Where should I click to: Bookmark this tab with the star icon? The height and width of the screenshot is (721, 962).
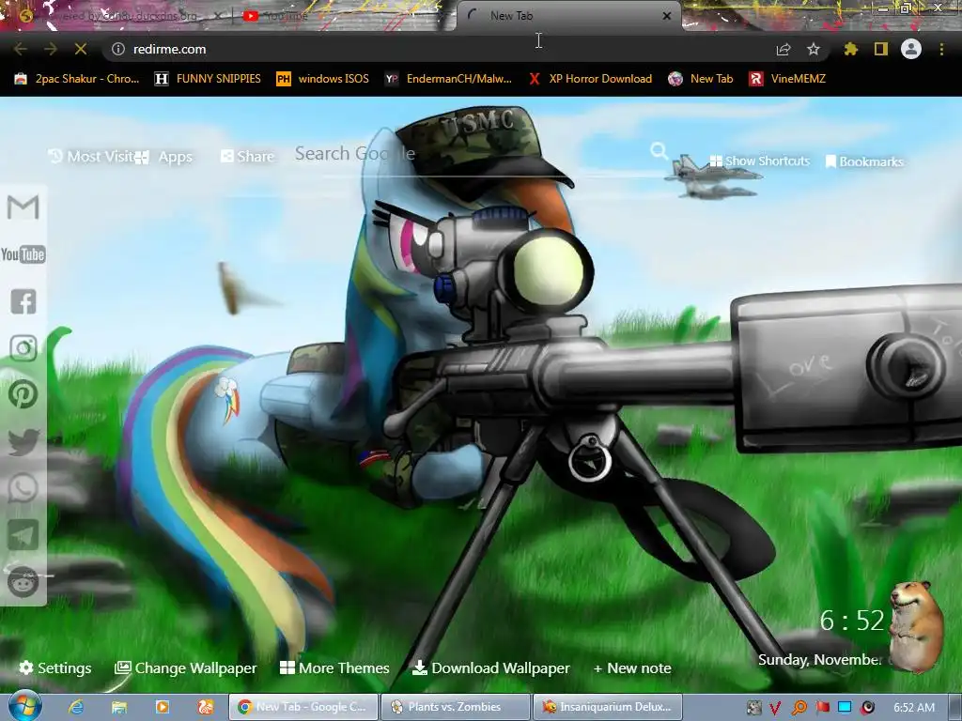pyautogui.click(x=814, y=49)
